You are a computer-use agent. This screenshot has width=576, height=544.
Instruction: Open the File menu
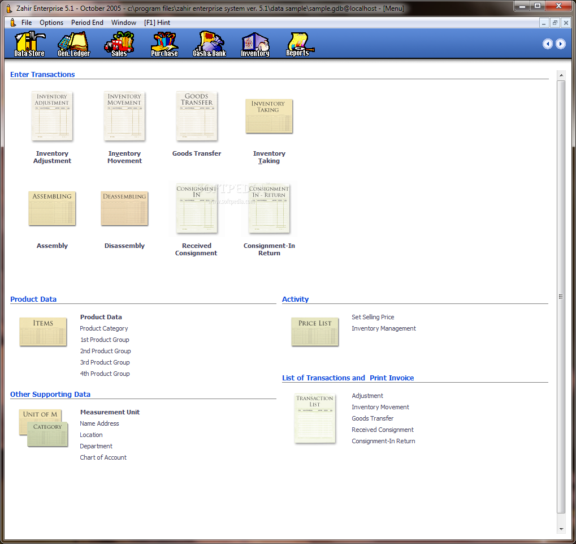(27, 23)
